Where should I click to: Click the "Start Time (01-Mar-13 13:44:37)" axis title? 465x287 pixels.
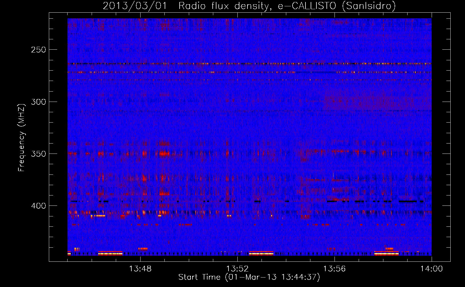[249, 277]
